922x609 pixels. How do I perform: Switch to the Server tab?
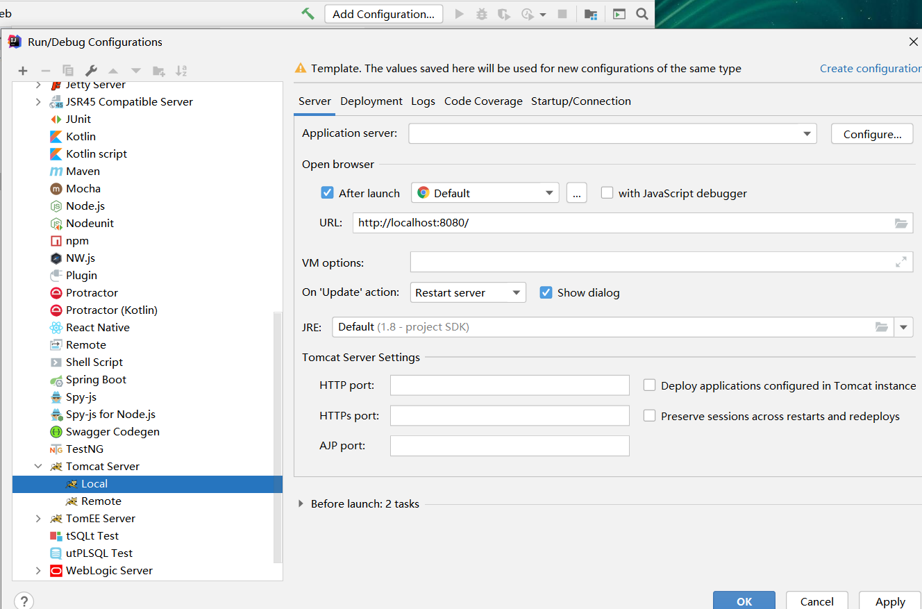[315, 101]
